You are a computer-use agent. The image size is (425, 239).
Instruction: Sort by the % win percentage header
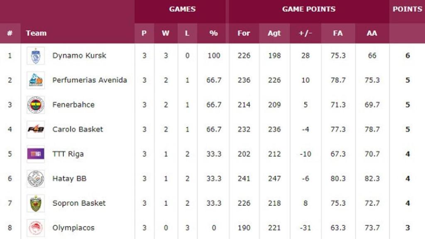(214, 33)
